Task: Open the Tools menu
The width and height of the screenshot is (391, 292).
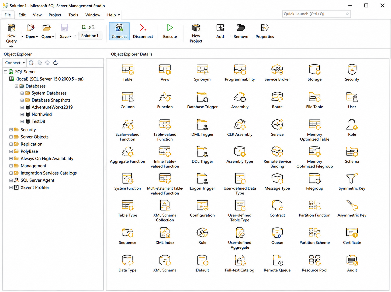Action: click(x=73, y=15)
